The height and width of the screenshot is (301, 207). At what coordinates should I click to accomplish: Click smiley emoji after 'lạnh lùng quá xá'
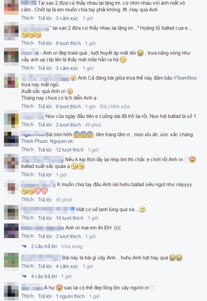click(x=143, y=209)
